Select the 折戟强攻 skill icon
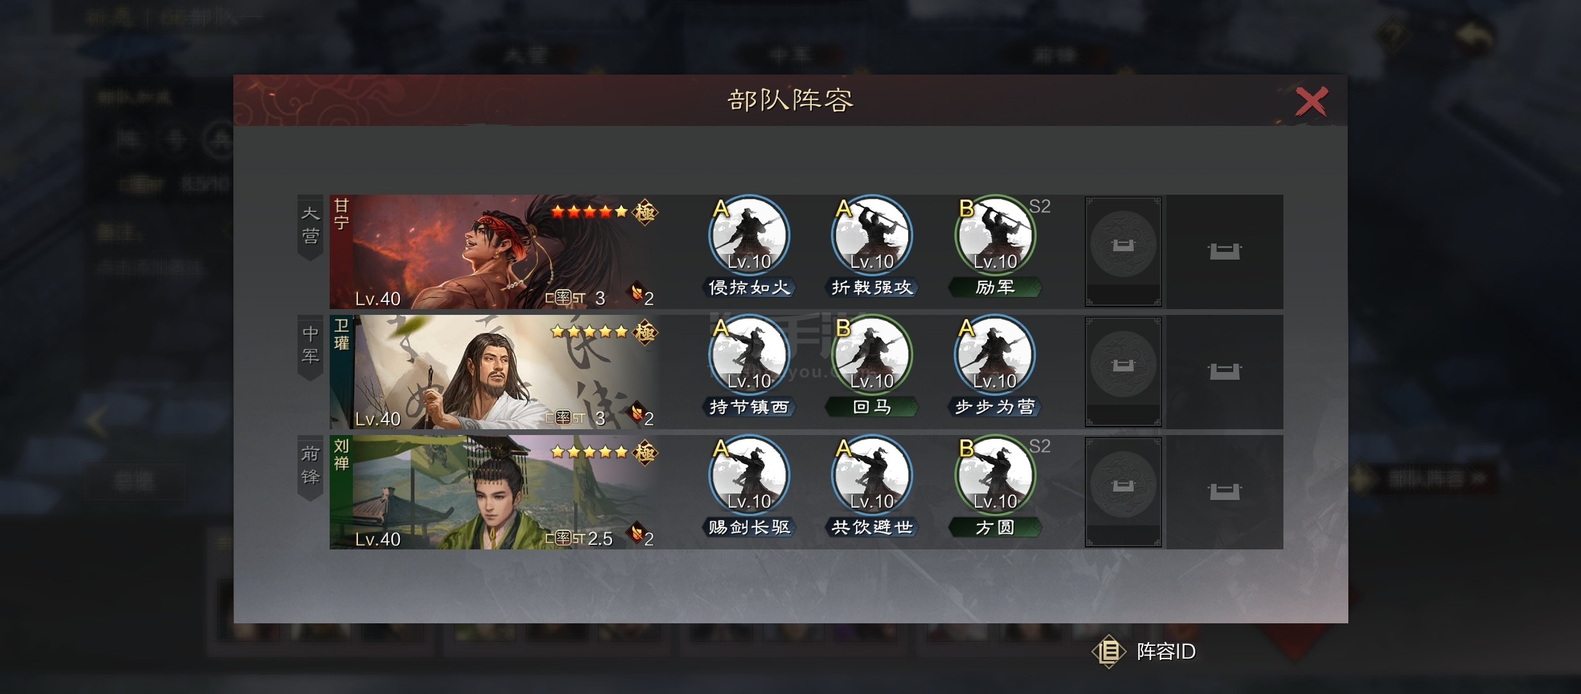The image size is (1581, 694). [x=871, y=236]
